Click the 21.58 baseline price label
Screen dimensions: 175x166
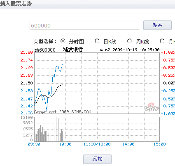coord(26,83)
